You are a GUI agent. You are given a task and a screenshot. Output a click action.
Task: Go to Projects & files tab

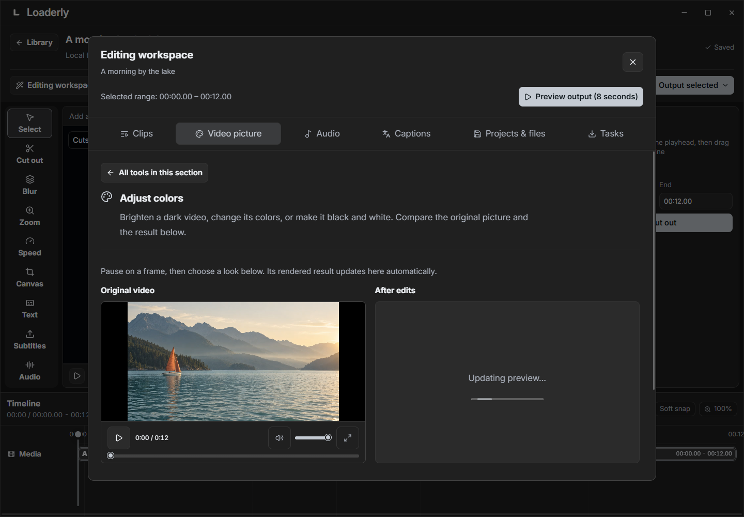pos(509,133)
